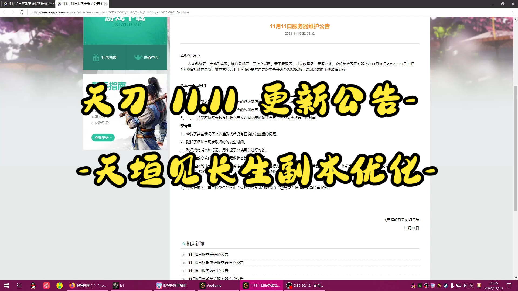The width and height of the screenshot is (518, 291).
Task: Click the OBS tray icon
Action: 426,286
